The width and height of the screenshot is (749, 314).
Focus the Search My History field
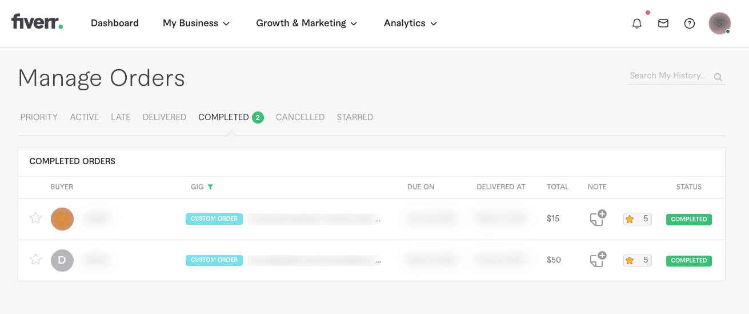[x=668, y=75]
